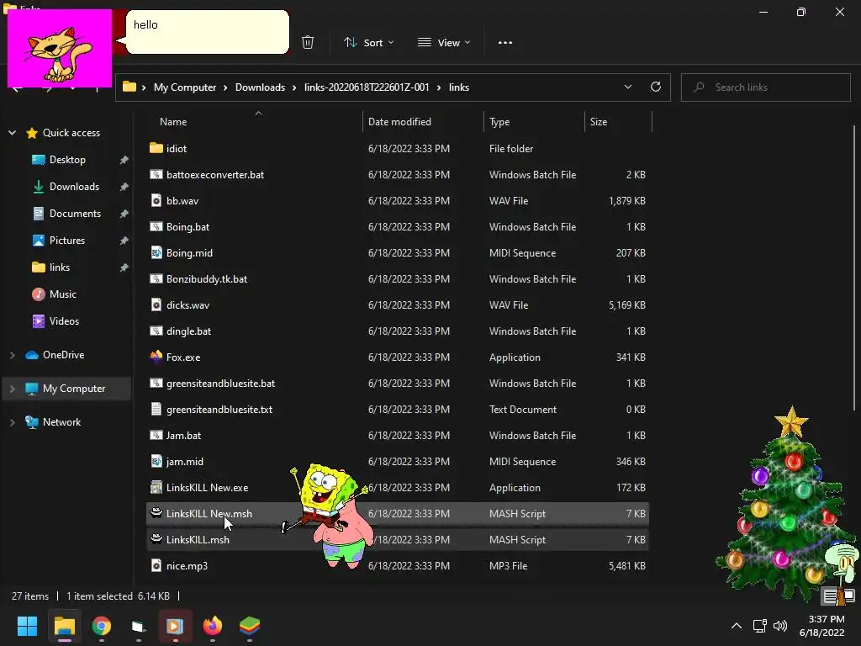The width and height of the screenshot is (861, 646).
Task: Refresh the links folder view
Action: click(x=655, y=87)
